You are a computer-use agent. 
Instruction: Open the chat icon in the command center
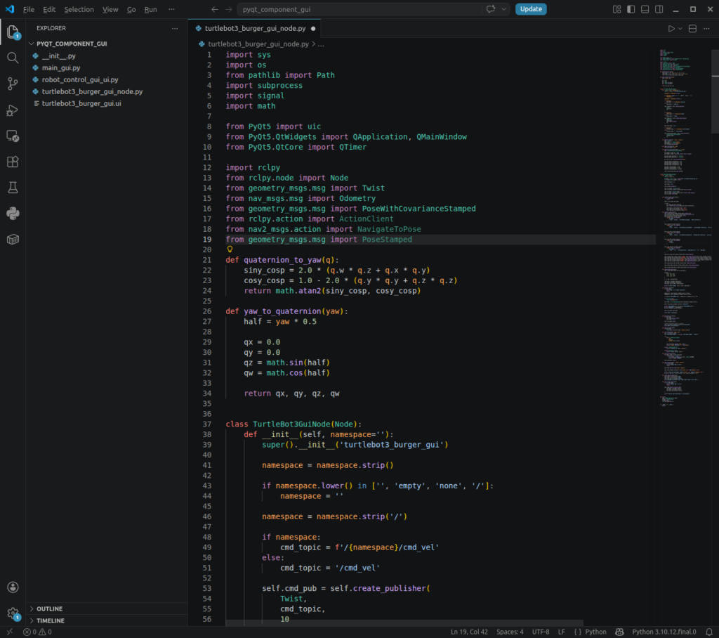(x=491, y=9)
